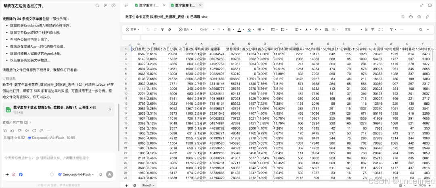Share the xlsx file
Viewport: 436px width, 188px height.
coord(427,17)
